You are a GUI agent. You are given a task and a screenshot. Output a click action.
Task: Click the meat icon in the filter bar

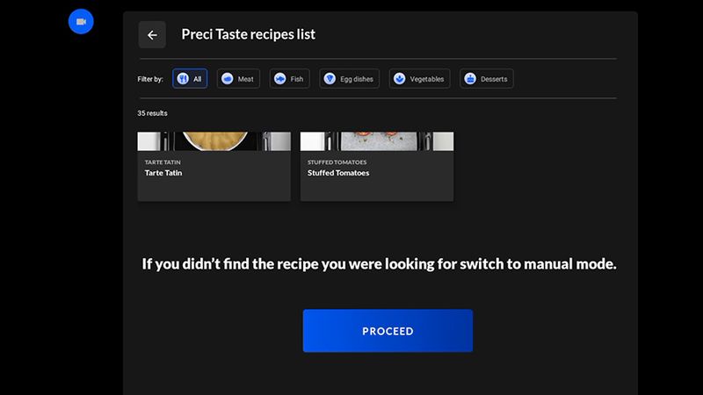(x=227, y=79)
